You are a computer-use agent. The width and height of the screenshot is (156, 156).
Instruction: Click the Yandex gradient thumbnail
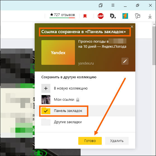click(58, 52)
